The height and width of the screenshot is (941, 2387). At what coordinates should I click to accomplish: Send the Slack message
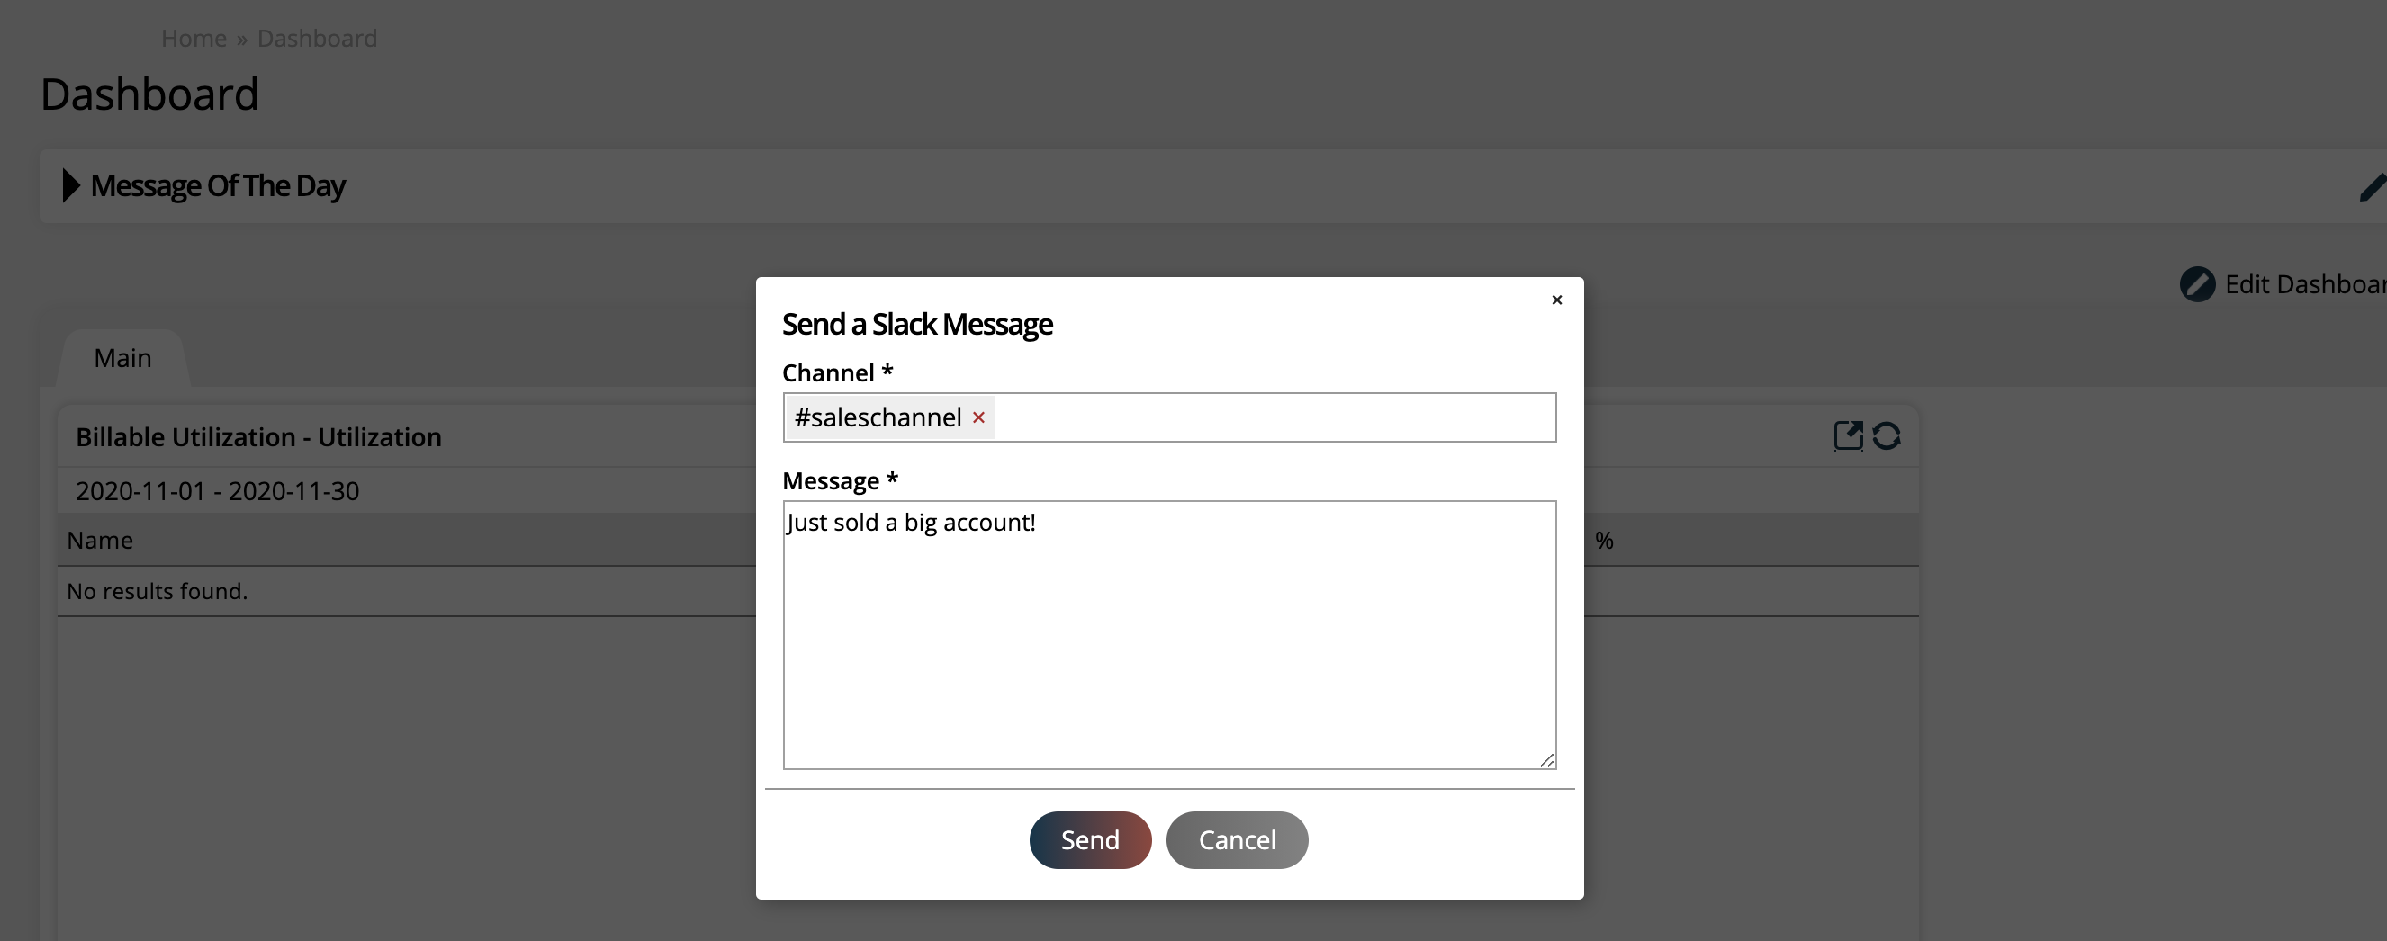1089,839
